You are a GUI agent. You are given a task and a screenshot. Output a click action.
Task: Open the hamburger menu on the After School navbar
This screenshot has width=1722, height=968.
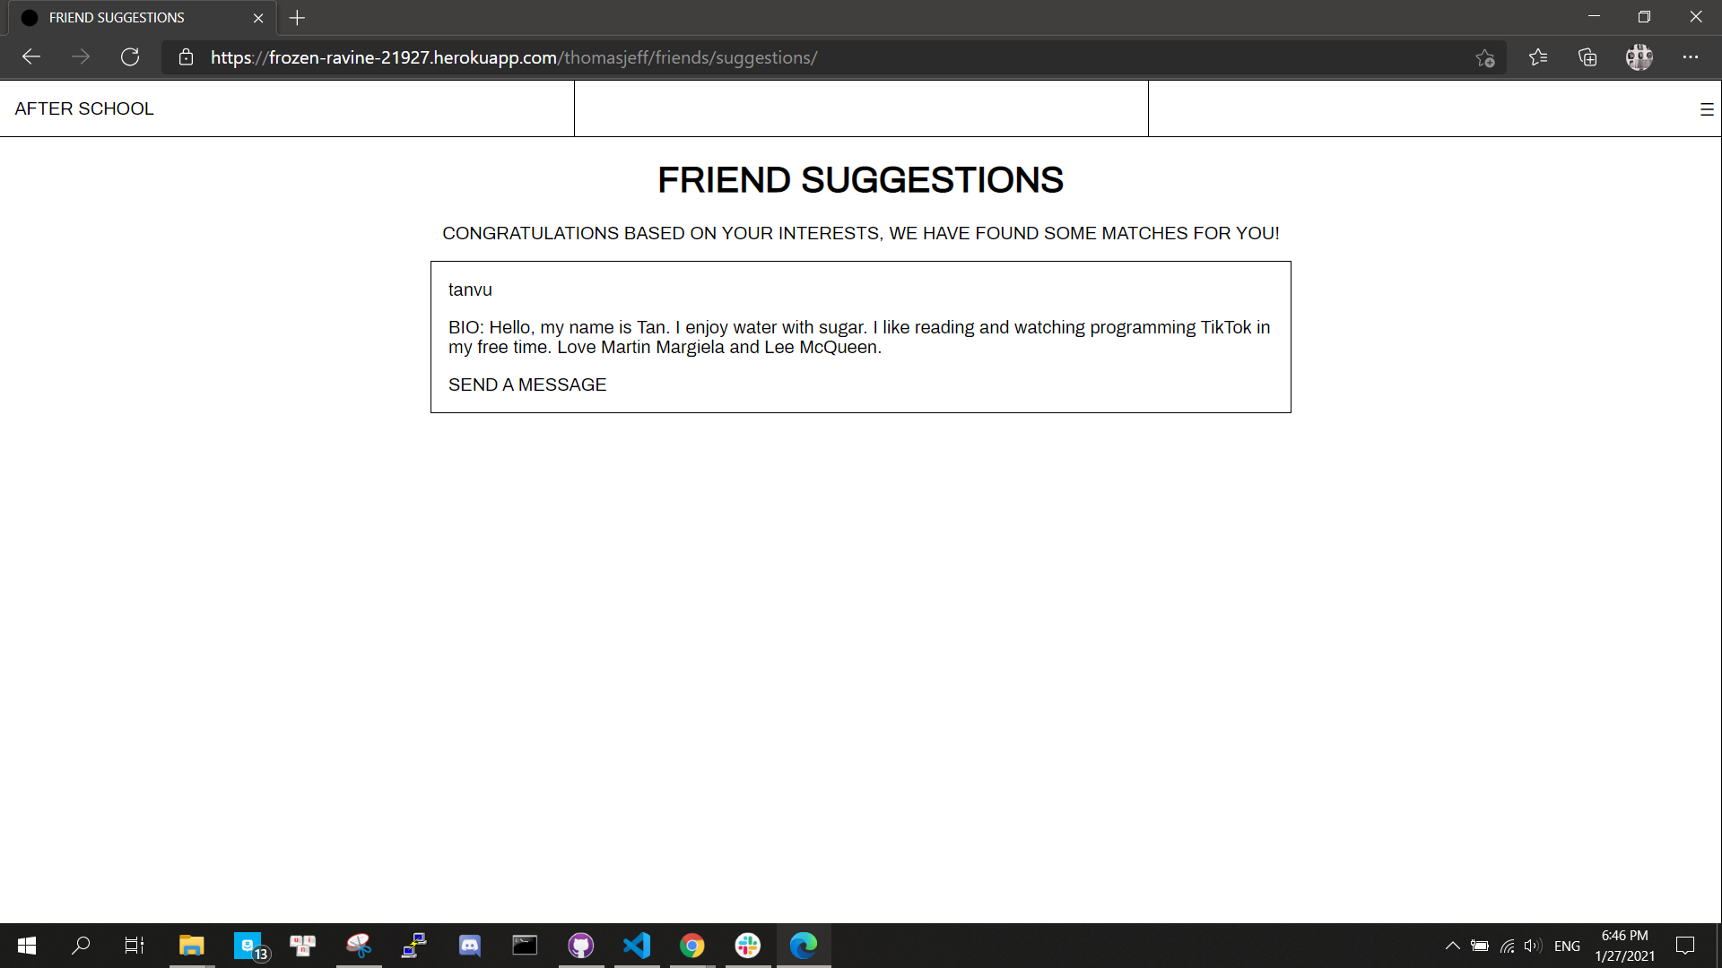click(1706, 109)
